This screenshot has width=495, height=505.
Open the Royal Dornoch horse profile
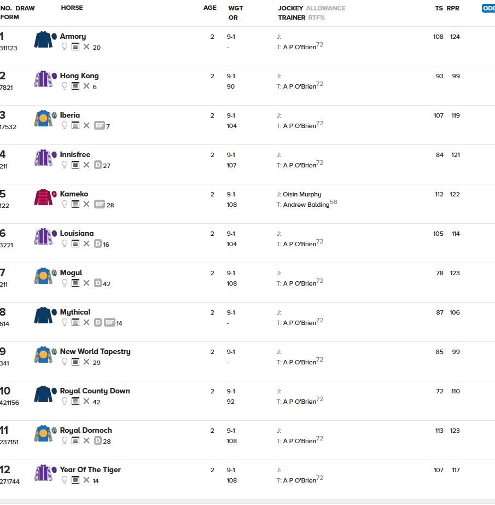86,431
